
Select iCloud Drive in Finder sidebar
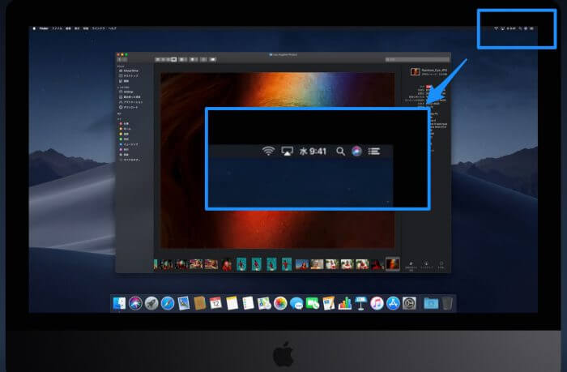129,71
